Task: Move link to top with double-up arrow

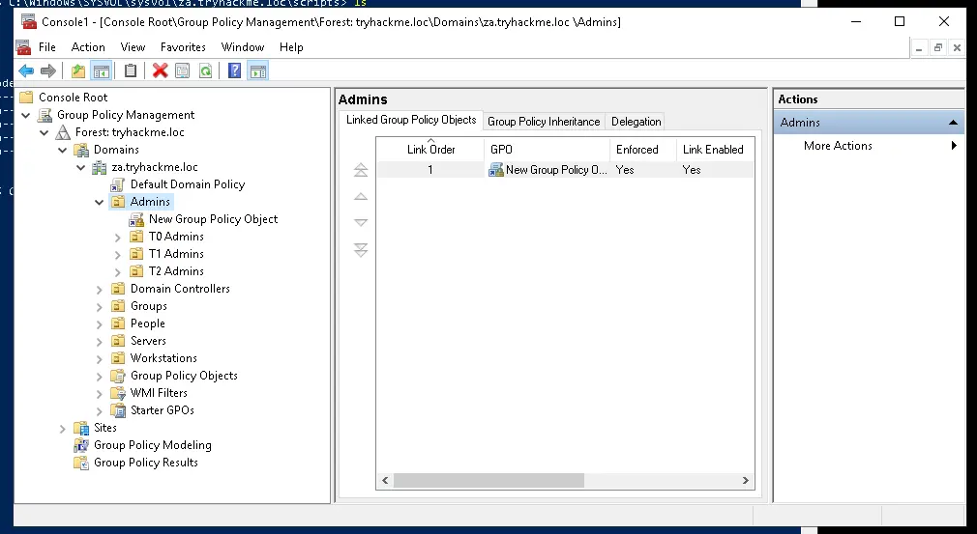Action: (x=361, y=170)
